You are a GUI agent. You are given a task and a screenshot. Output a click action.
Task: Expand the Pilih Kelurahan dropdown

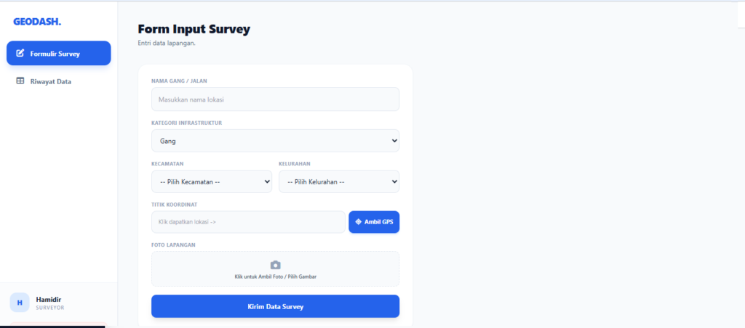[339, 181]
